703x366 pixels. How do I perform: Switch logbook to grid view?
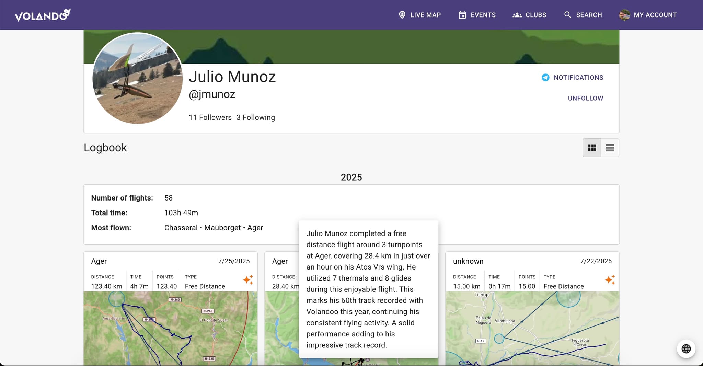(591, 148)
